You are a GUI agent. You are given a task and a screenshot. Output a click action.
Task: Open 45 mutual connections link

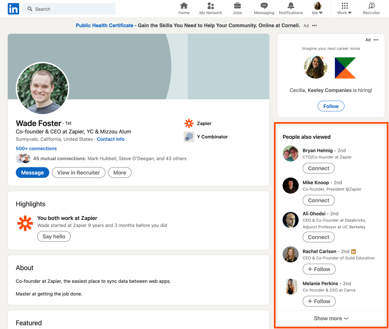tap(110, 158)
